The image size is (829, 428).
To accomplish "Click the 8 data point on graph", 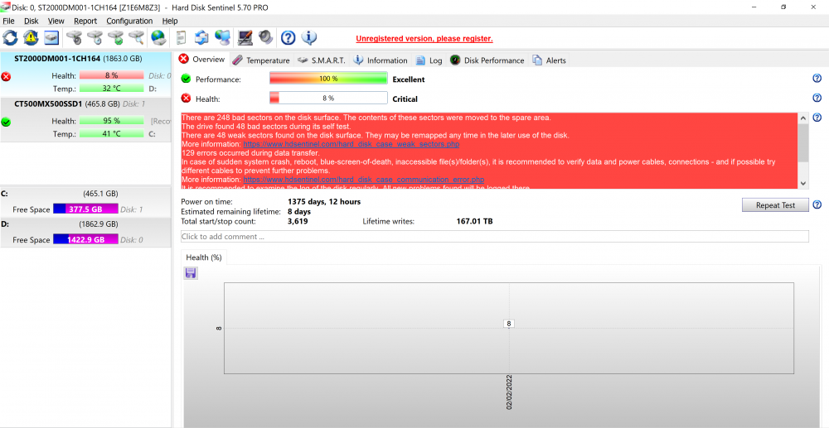I will click(x=509, y=324).
